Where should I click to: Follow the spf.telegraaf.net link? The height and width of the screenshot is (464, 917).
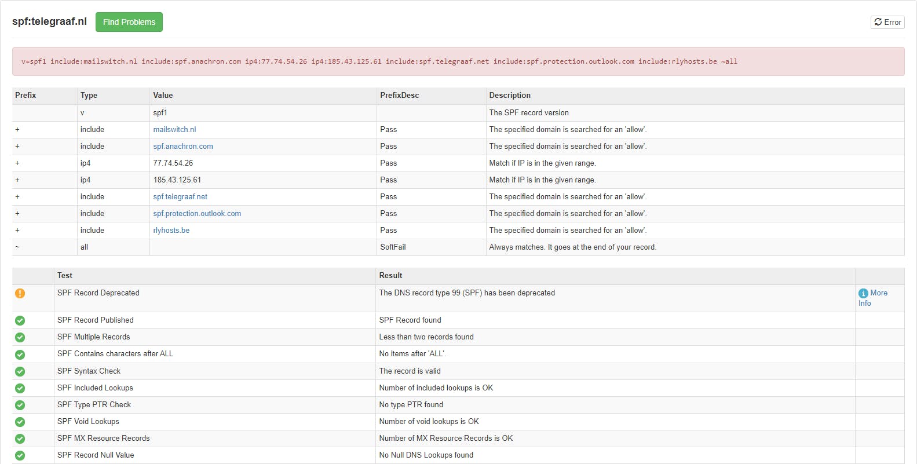coord(180,197)
